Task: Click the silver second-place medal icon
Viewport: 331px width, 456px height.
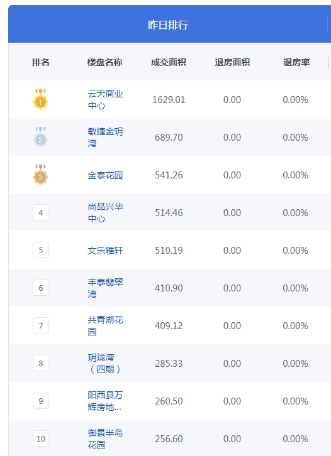Action: tap(40, 137)
